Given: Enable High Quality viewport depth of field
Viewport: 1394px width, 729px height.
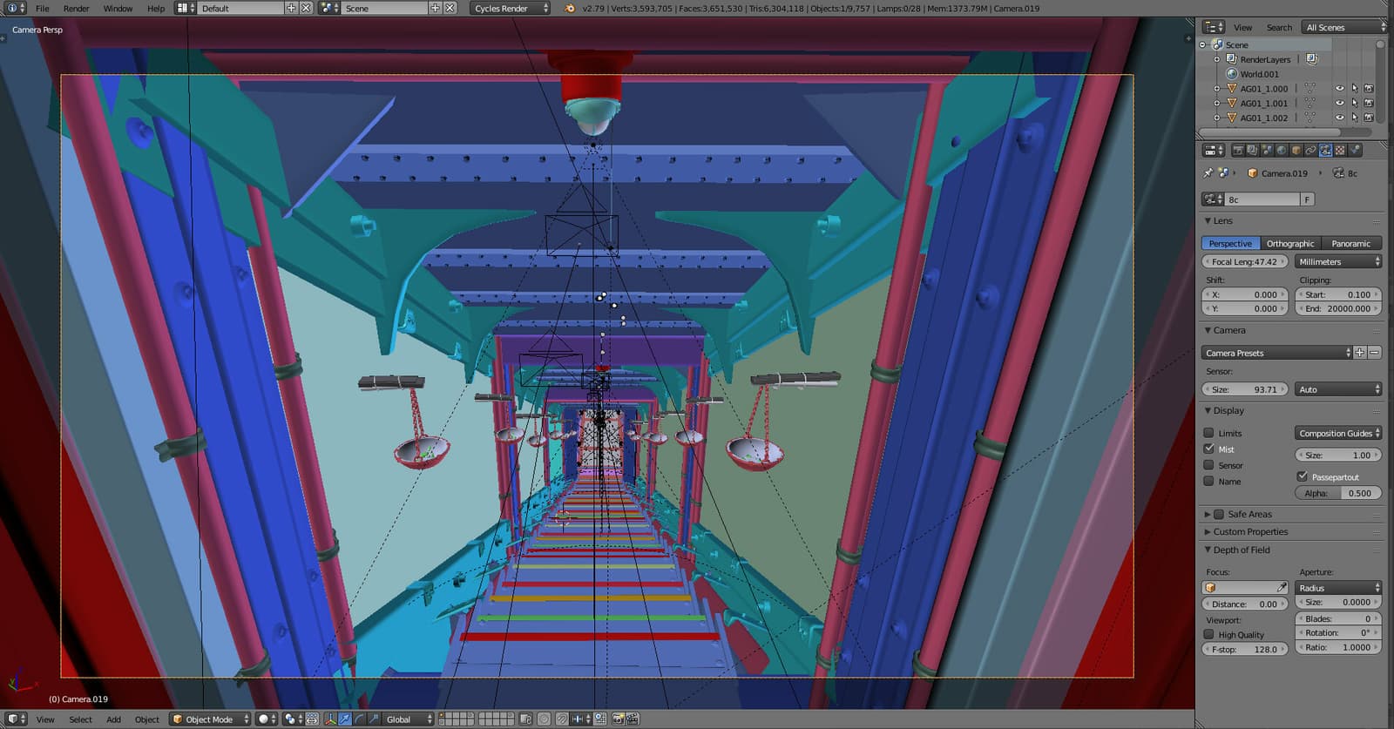Looking at the screenshot, I should tap(1208, 634).
